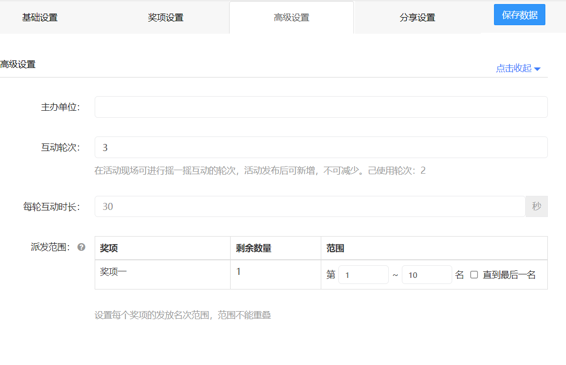The height and width of the screenshot is (365, 566).
Task: Click the range end field showing 10
Action: tap(427, 274)
